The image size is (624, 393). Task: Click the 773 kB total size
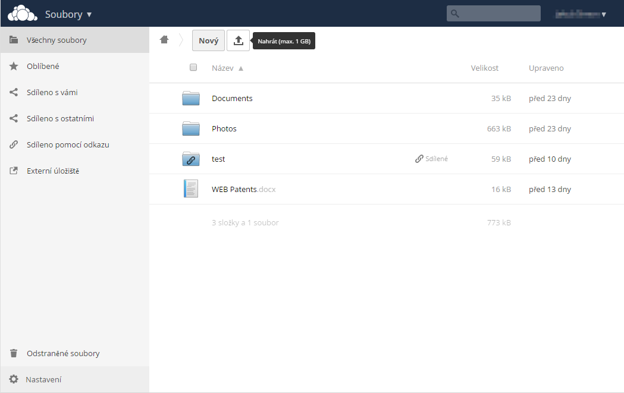pos(498,223)
